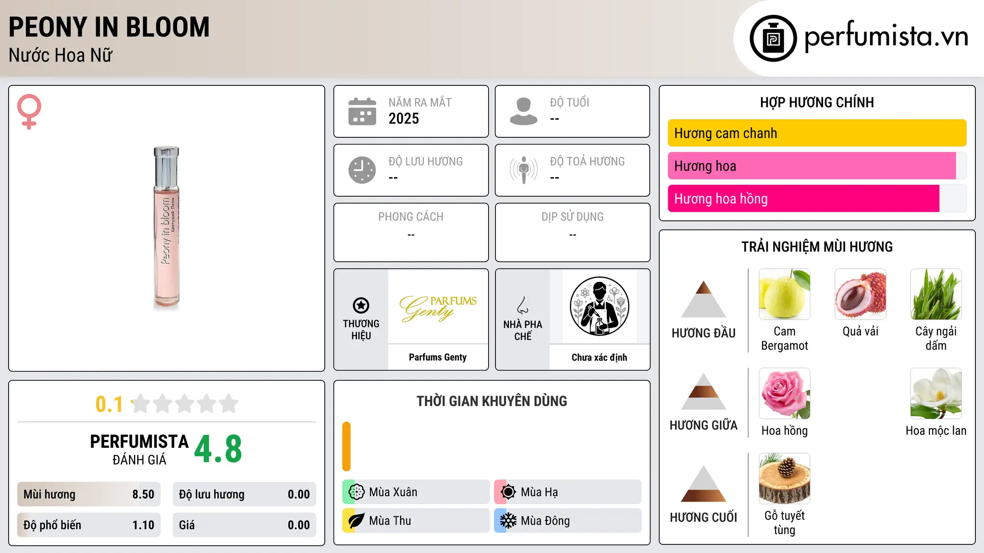Click the snowflake icon beside Mùa Đông
The image size is (984, 553).
(x=508, y=521)
